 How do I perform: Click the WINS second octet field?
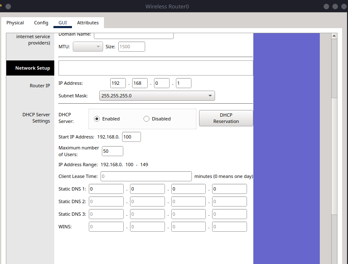click(147, 227)
